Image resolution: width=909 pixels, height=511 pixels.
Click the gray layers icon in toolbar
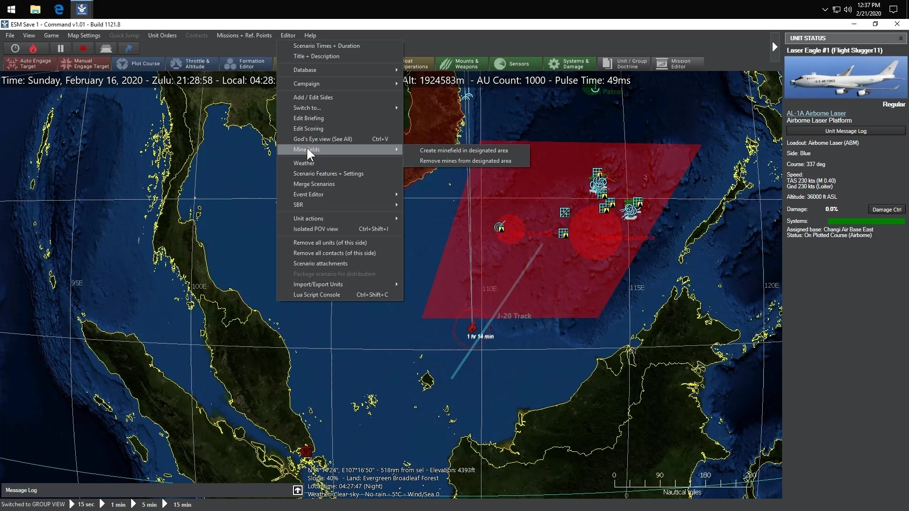[106, 48]
